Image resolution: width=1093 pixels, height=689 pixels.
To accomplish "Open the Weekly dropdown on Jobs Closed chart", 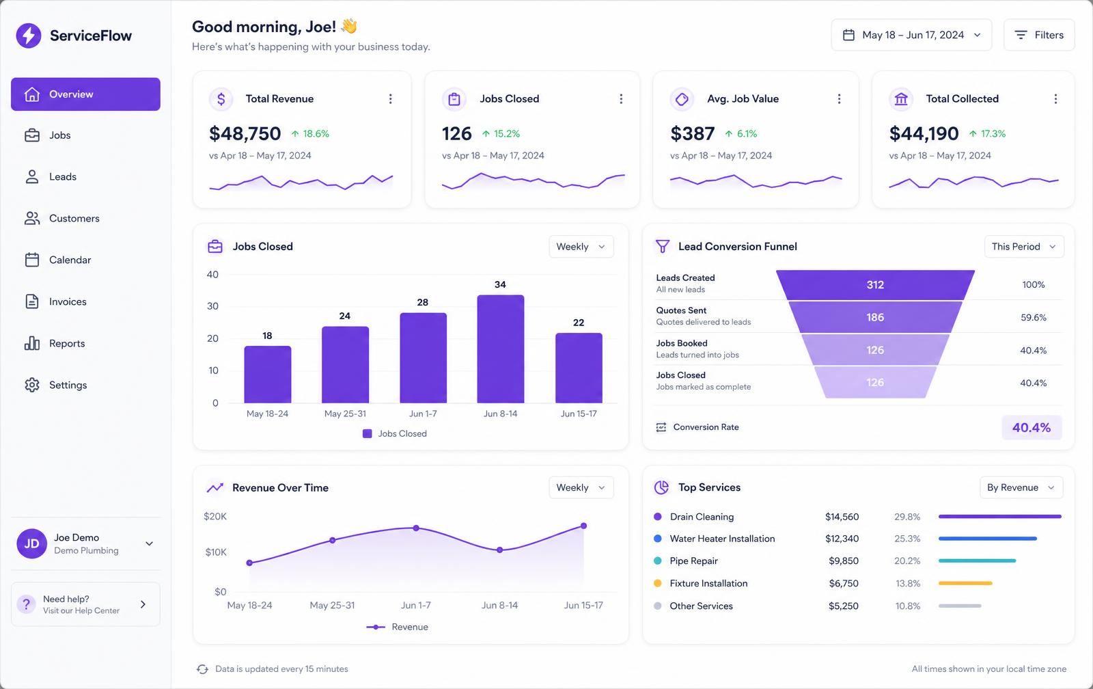I will (581, 247).
